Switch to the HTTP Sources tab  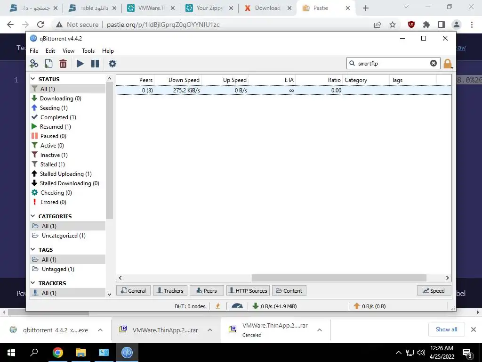[x=248, y=290]
